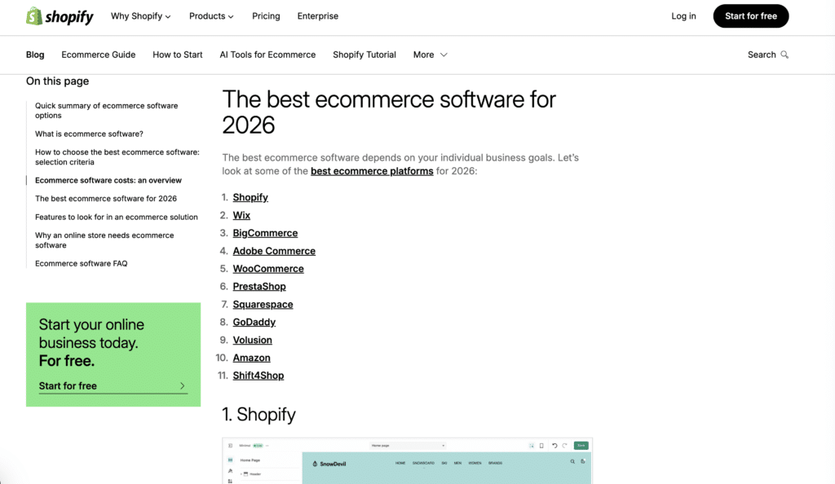Click the '1. Shopify' heading
This screenshot has width=835, height=484.
(258, 414)
